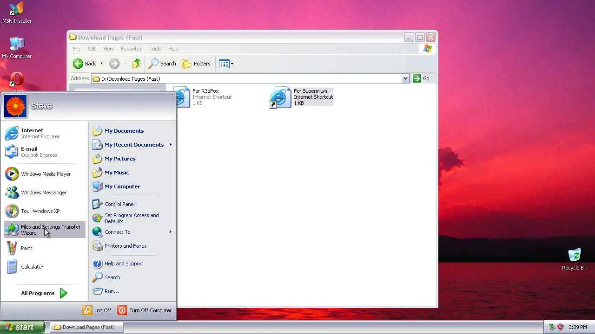This screenshot has height=334, width=595.
Task: Select MSN Installer desktop icon
Action: [17, 13]
